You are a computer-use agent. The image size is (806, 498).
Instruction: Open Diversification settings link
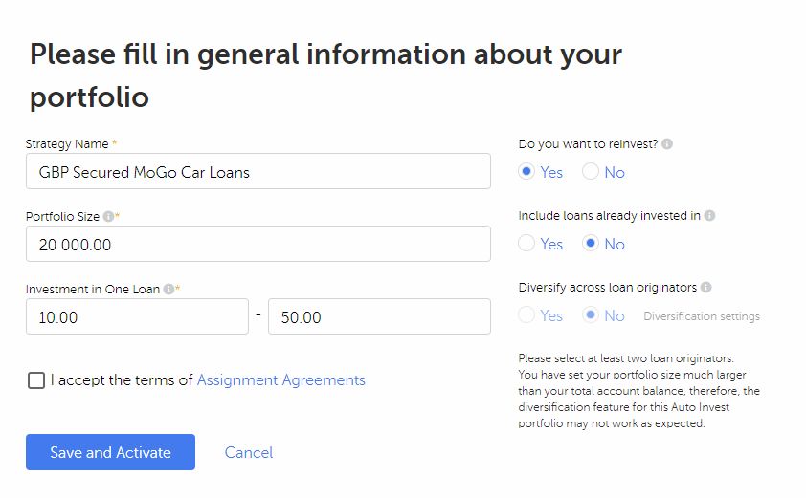click(x=702, y=316)
